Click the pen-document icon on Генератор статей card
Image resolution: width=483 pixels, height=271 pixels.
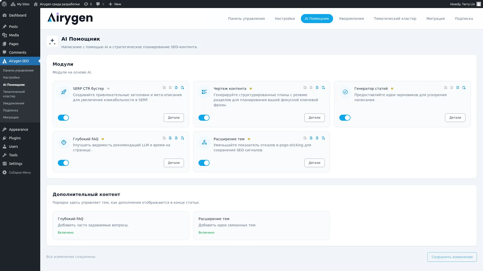pos(458,88)
